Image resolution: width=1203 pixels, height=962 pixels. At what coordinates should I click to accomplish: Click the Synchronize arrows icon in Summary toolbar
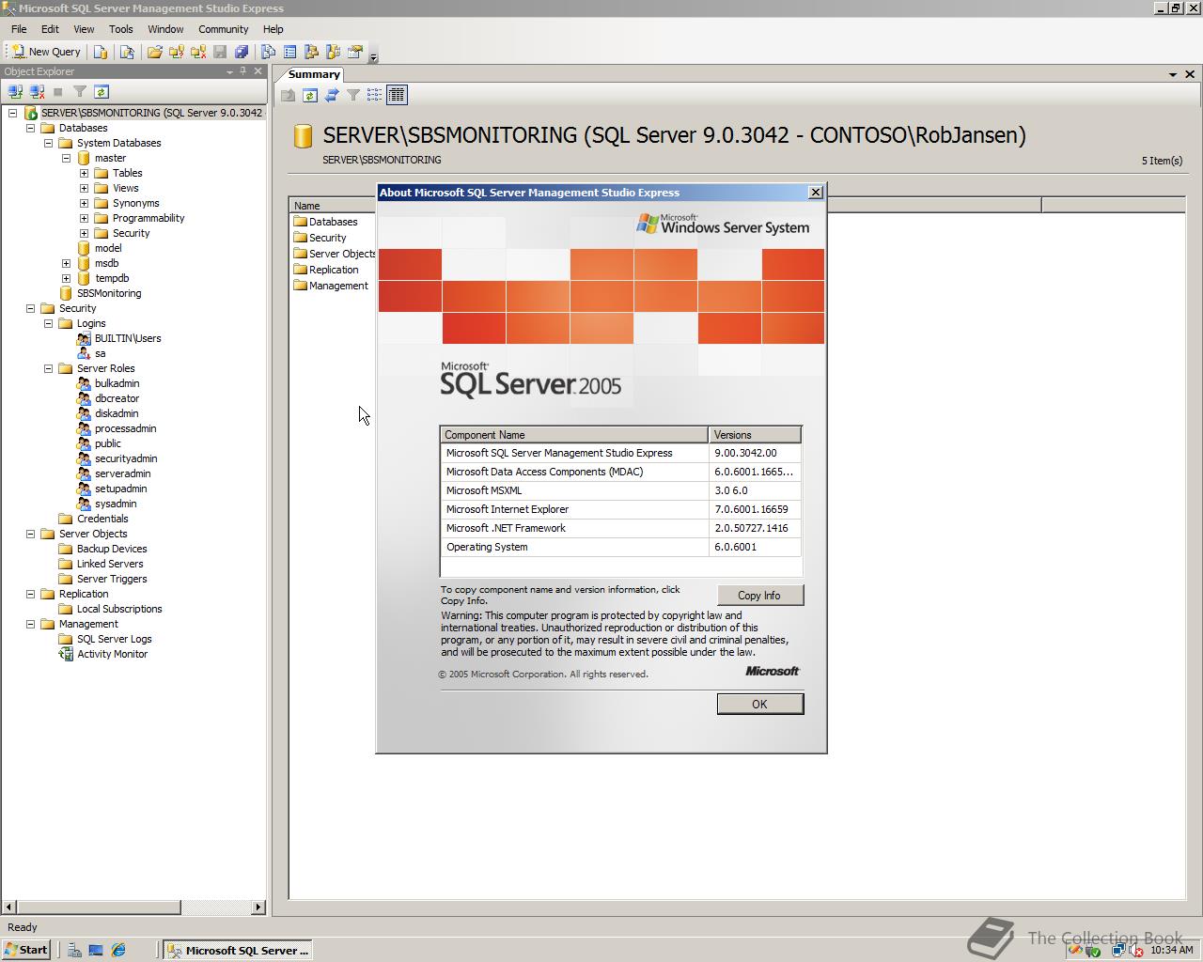coord(332,95)
